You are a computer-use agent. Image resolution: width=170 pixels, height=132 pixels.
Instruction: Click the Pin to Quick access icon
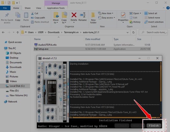point(7,15)
